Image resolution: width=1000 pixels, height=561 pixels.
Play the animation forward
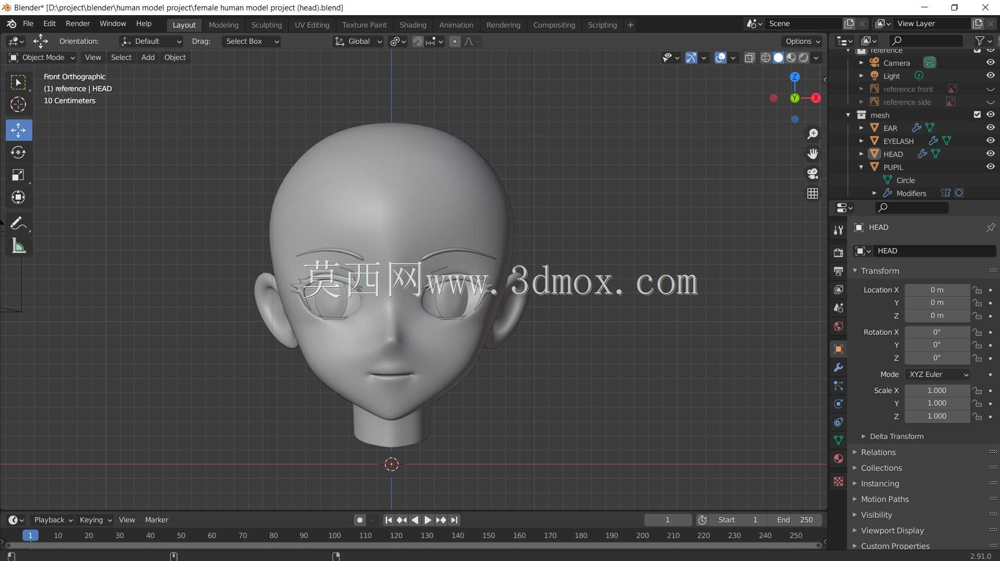point(427,520)
